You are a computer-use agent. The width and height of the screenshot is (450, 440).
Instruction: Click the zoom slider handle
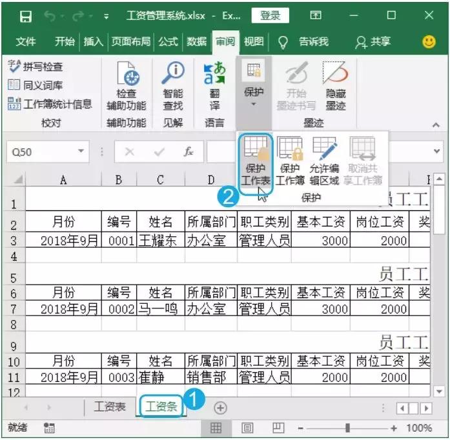(x=347, y=428)
